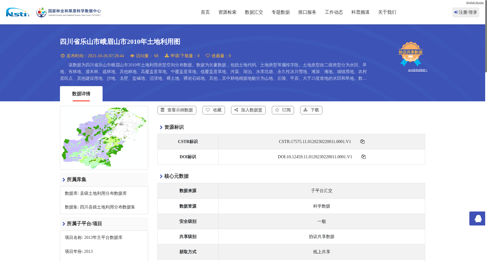Screen dimensions: 487x262
Task: Open the 专题数据 menu
Action: (x=281, y=12)
